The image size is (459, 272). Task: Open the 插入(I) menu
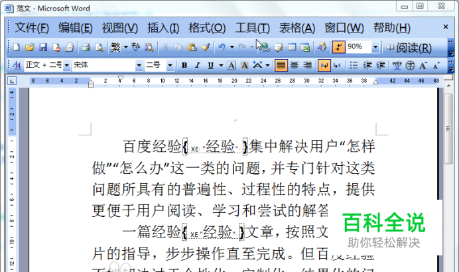[163, 28]
